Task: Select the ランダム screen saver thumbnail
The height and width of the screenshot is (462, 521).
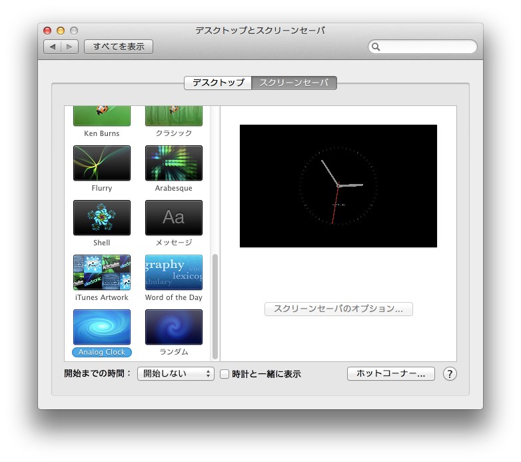Action: pos(173,327)
